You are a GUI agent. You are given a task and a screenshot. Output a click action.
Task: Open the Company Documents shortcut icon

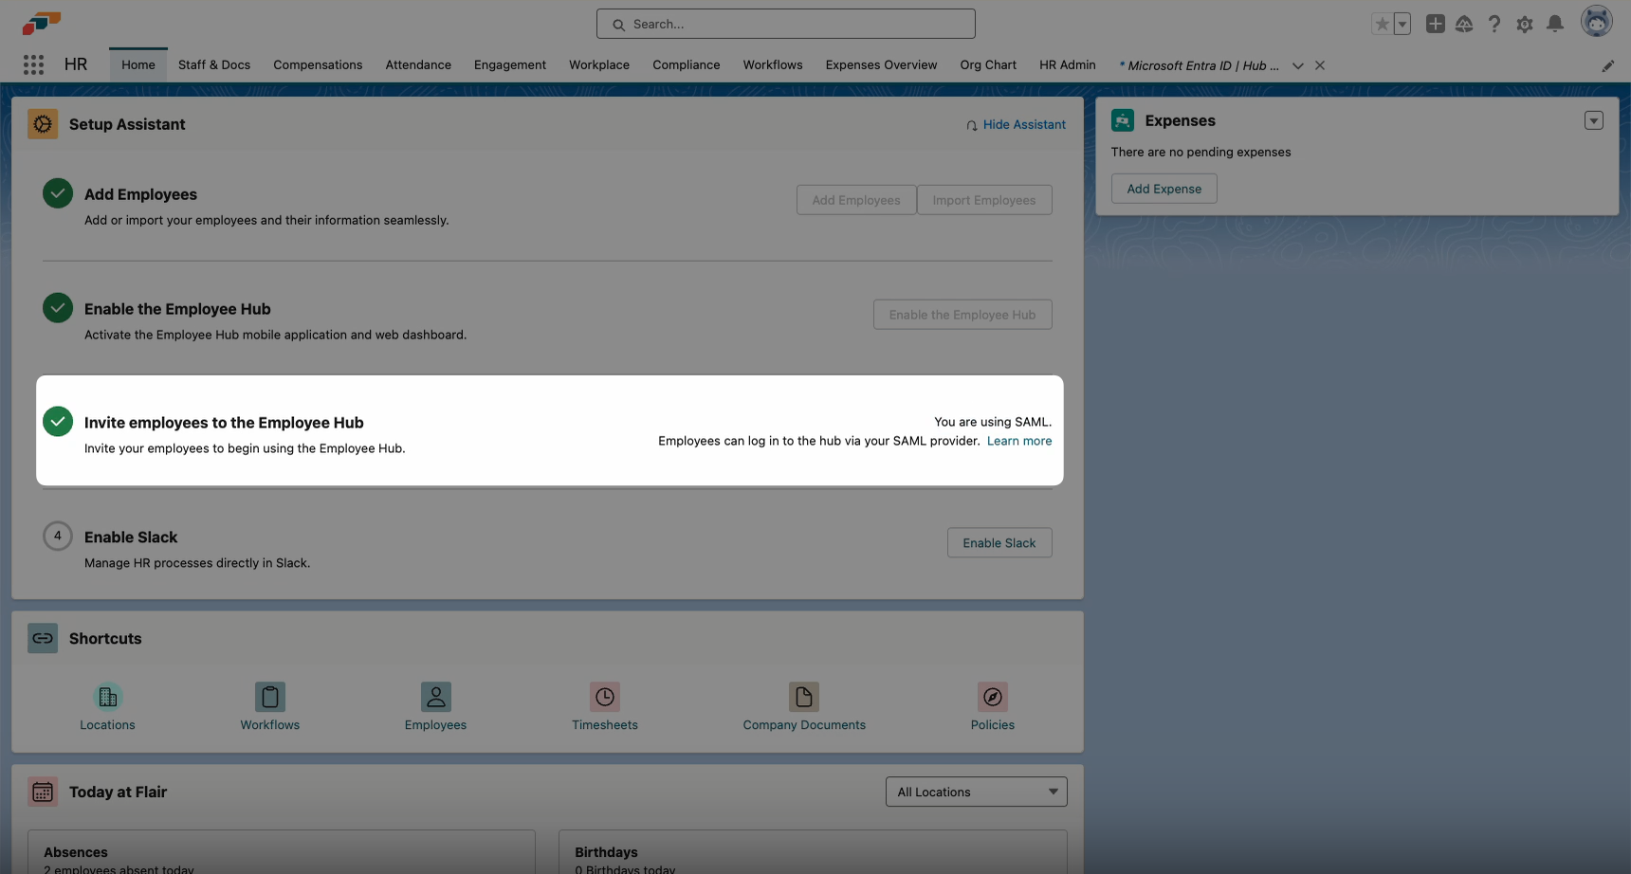pyautogui.click(x=804, y=697)
